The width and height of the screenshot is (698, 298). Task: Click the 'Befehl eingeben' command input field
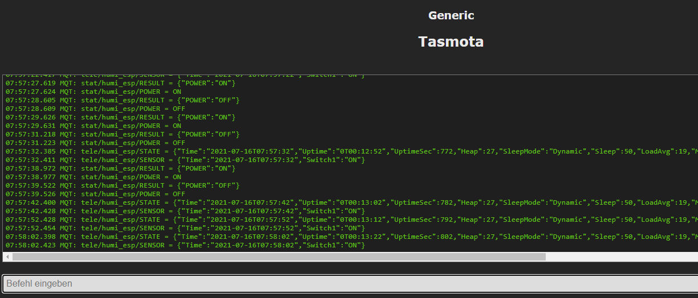[349, 283]
